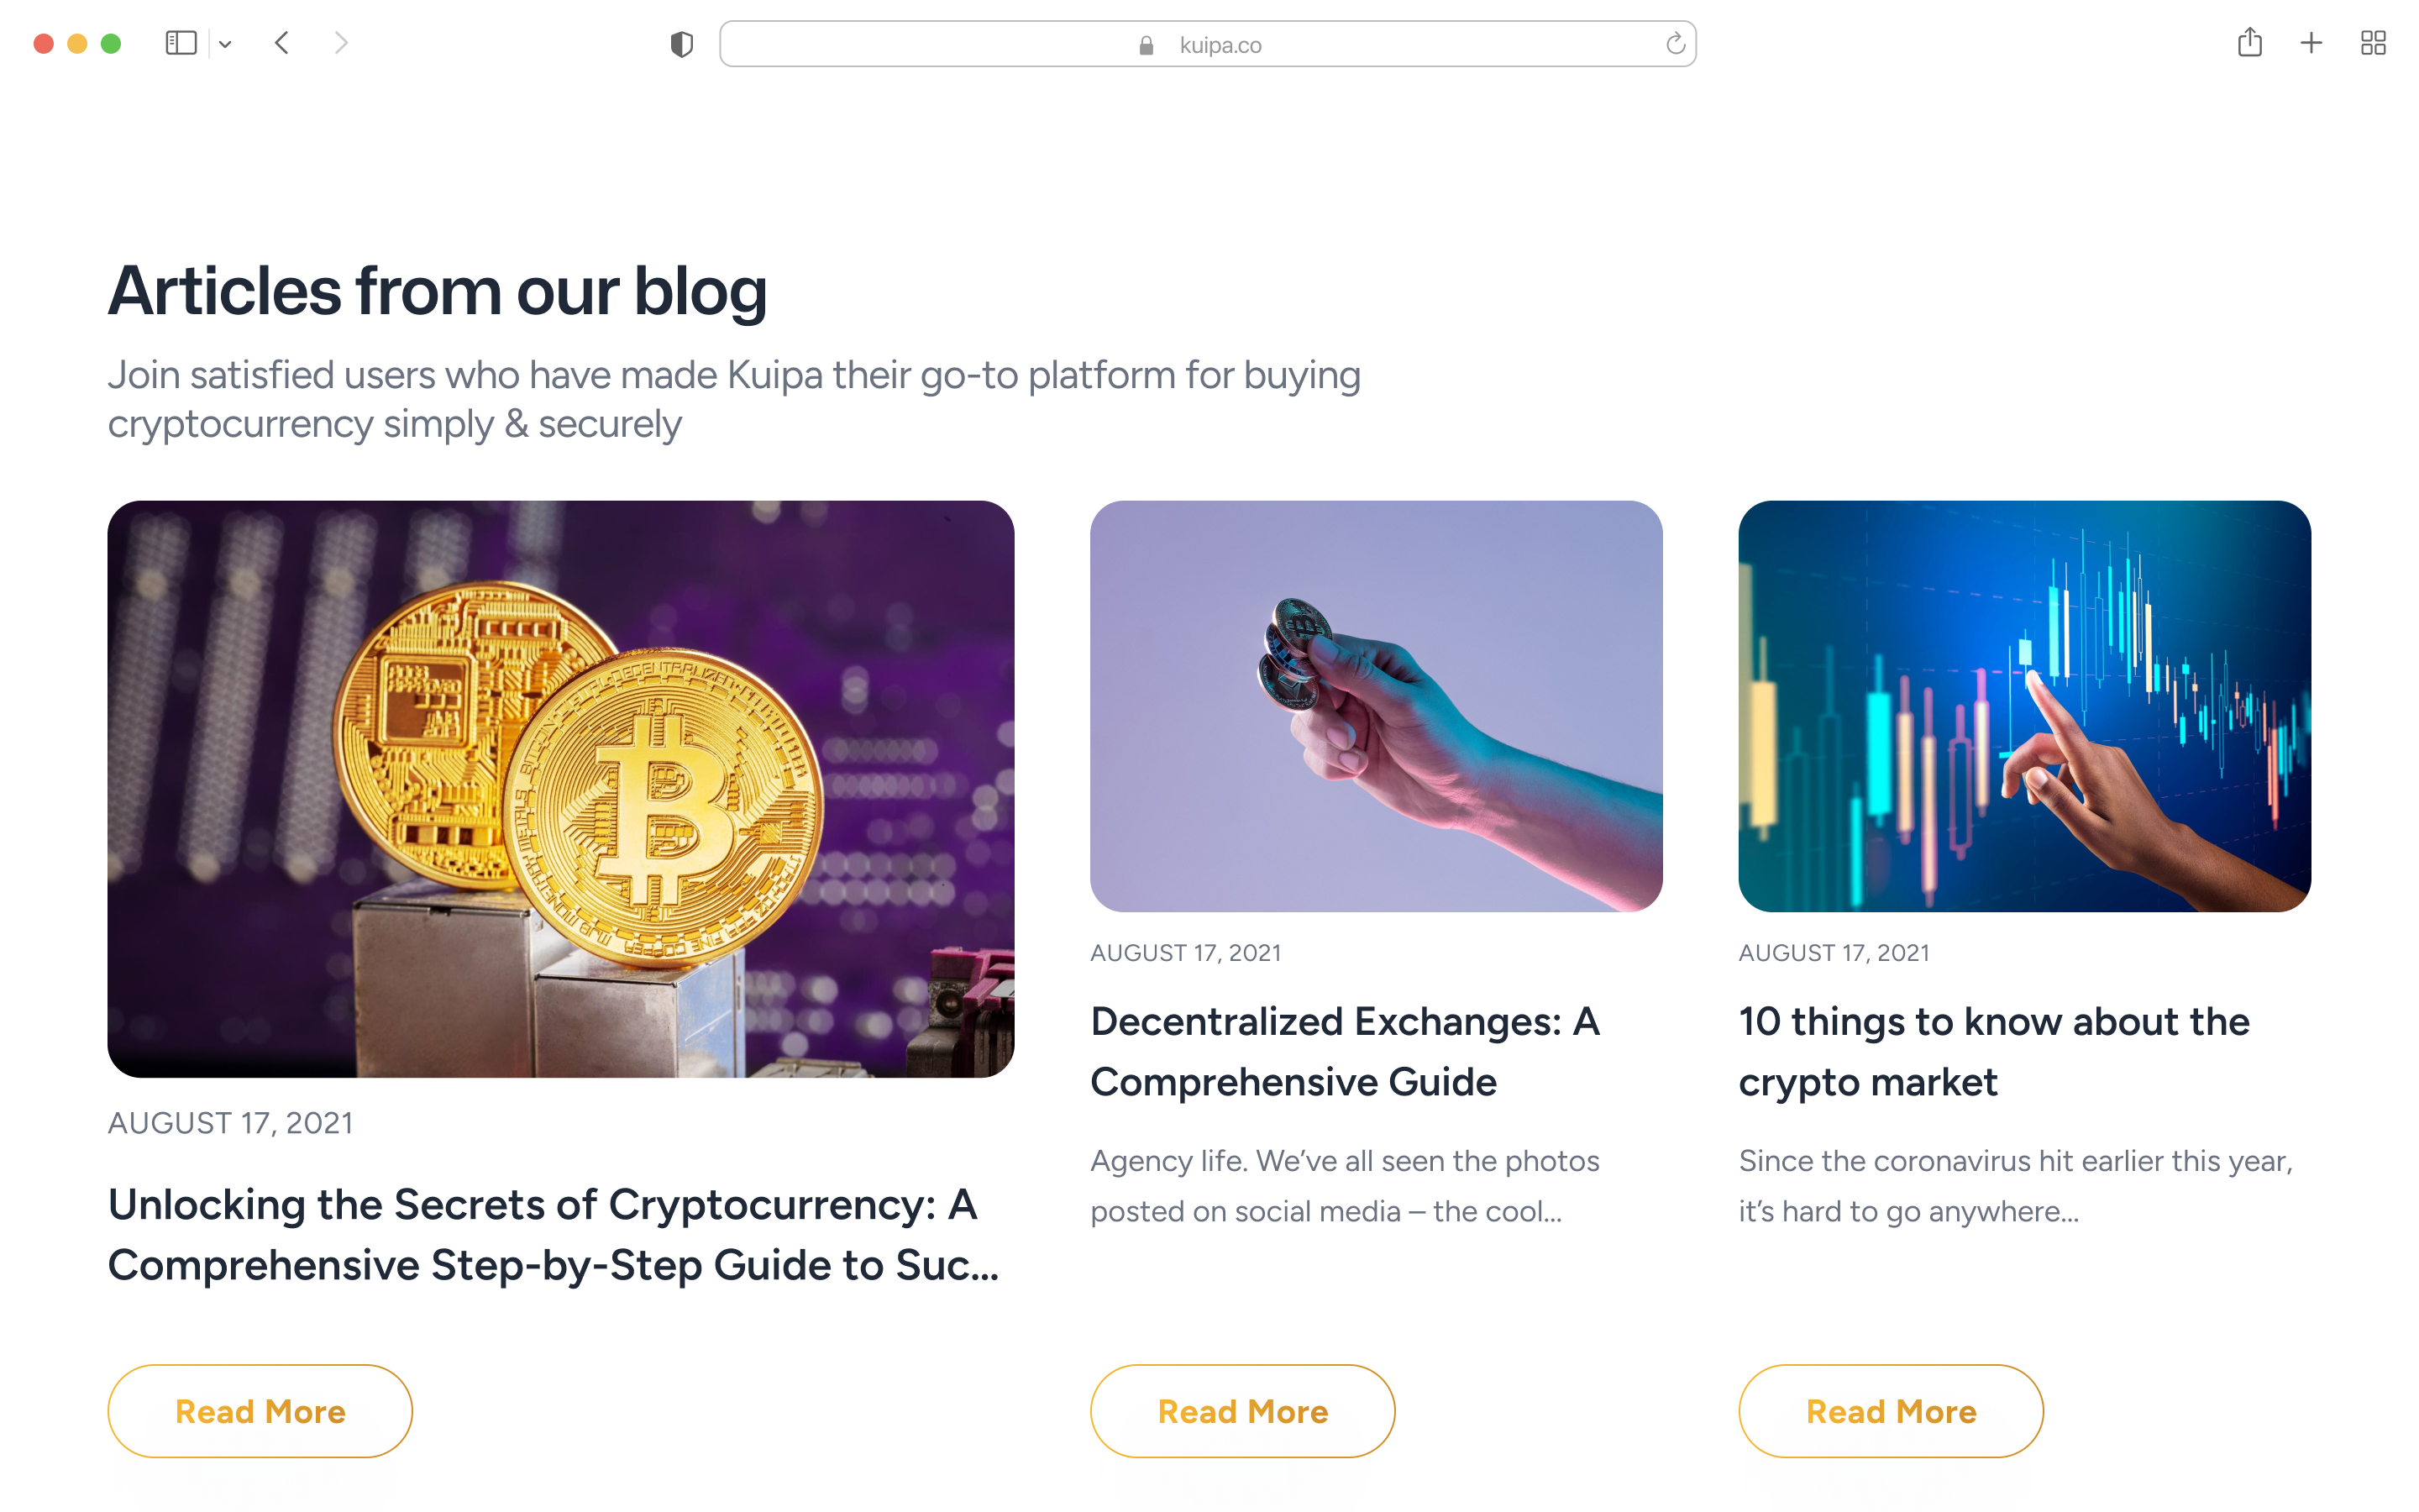Click Read More under the crypto market article

point(1889,1410)
